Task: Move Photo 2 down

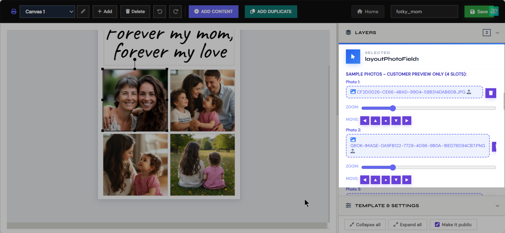Action: [x=396, y=180]
